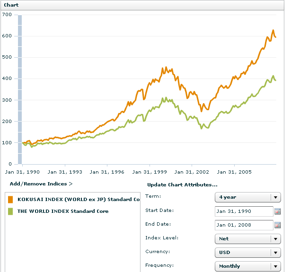Click the 700 y-axis value
The image size is (308, 272).
coord(7,15)
